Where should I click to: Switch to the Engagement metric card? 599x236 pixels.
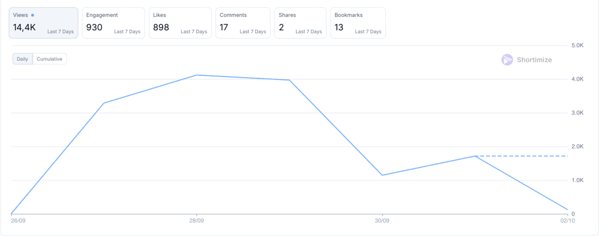(x=113, y=23)
